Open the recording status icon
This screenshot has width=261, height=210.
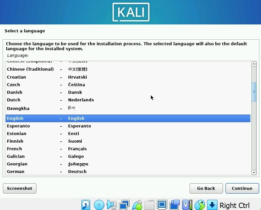(174, 205)
